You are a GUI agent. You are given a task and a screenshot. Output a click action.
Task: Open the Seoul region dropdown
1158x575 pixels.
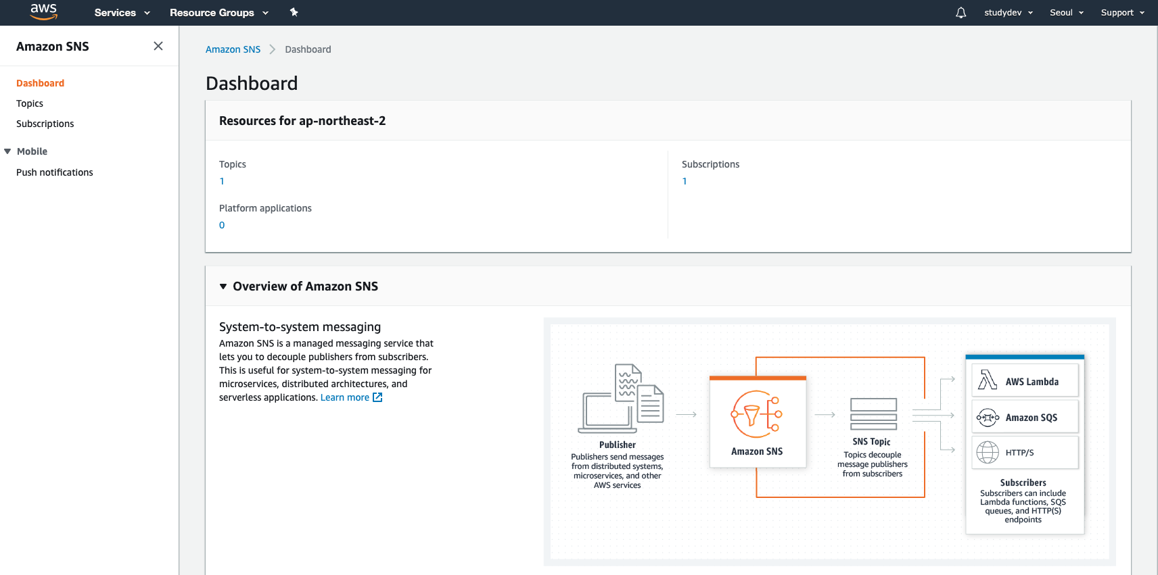(1067, 13)
